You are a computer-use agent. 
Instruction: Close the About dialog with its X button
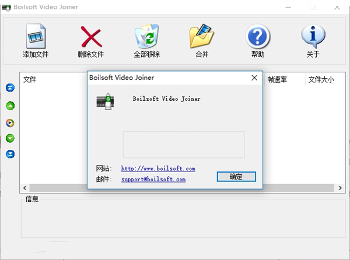[254, 78]
